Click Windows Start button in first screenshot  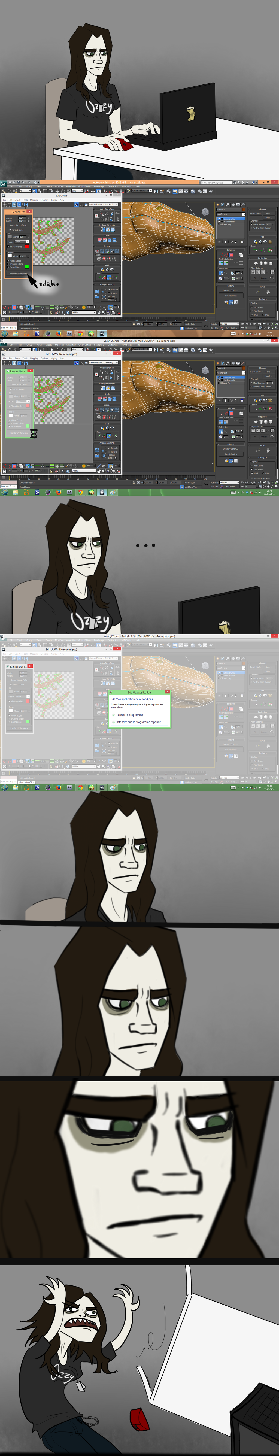pos(5,333)
